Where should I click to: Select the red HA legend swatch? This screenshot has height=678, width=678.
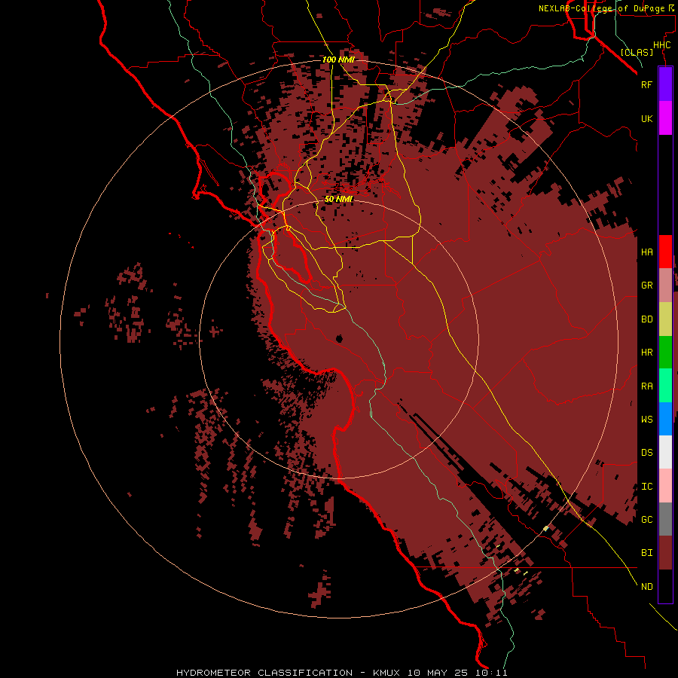coord(665,252)
